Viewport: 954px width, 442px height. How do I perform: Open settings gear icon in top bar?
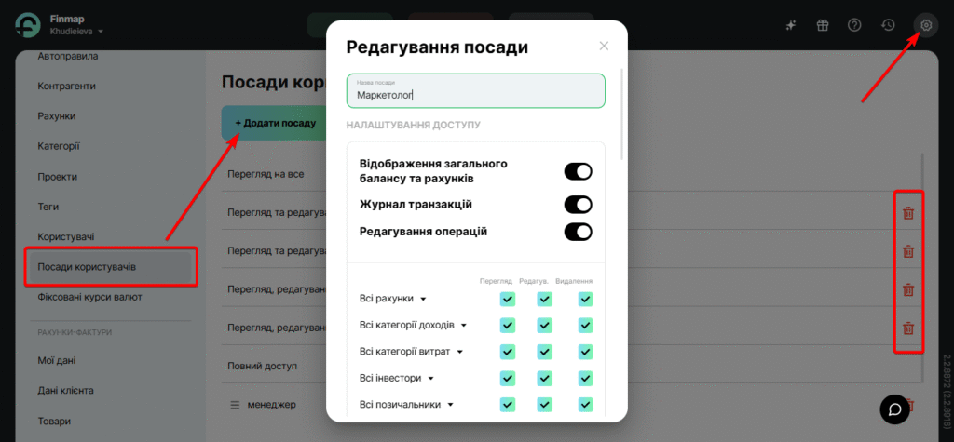click(x=925, y=25)
